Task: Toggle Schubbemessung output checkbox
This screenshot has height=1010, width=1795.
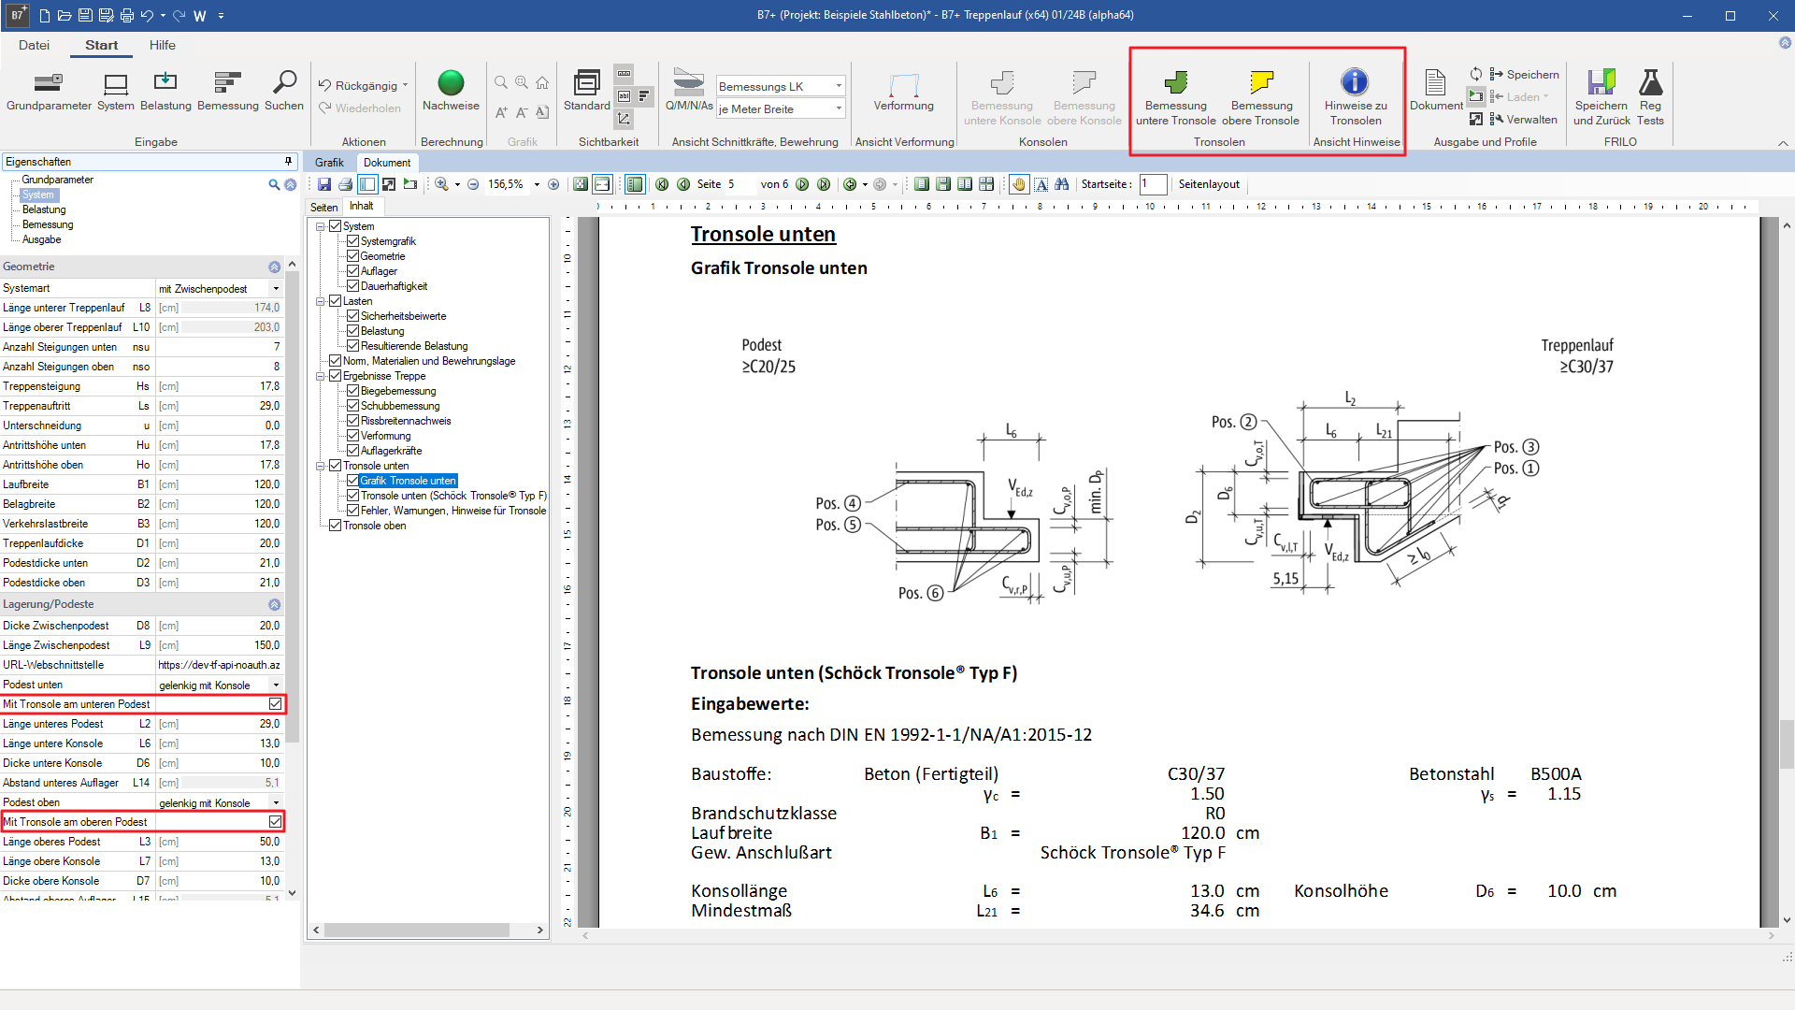Action: pos(352,406)
